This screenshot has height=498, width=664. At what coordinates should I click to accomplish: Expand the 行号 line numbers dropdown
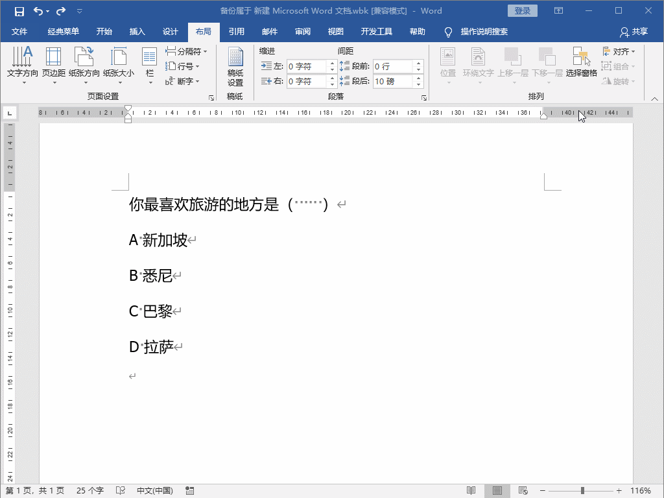184,66
